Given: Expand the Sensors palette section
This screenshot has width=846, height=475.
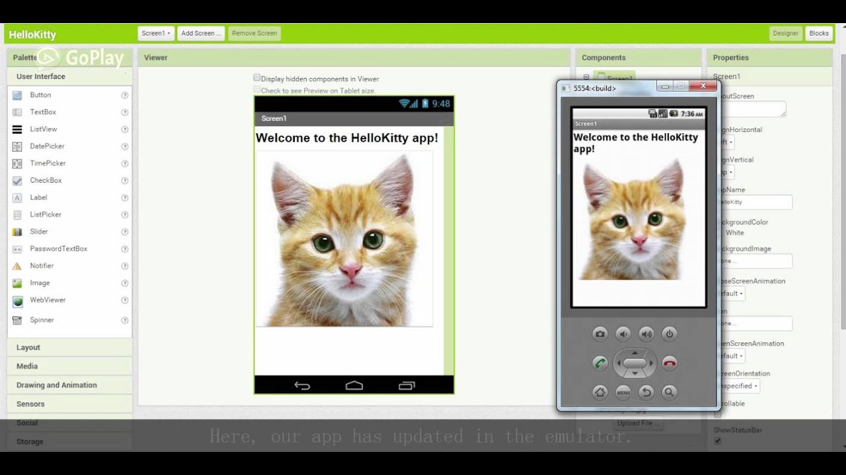Looking at the screenshot, I should [x=69, y=404].
